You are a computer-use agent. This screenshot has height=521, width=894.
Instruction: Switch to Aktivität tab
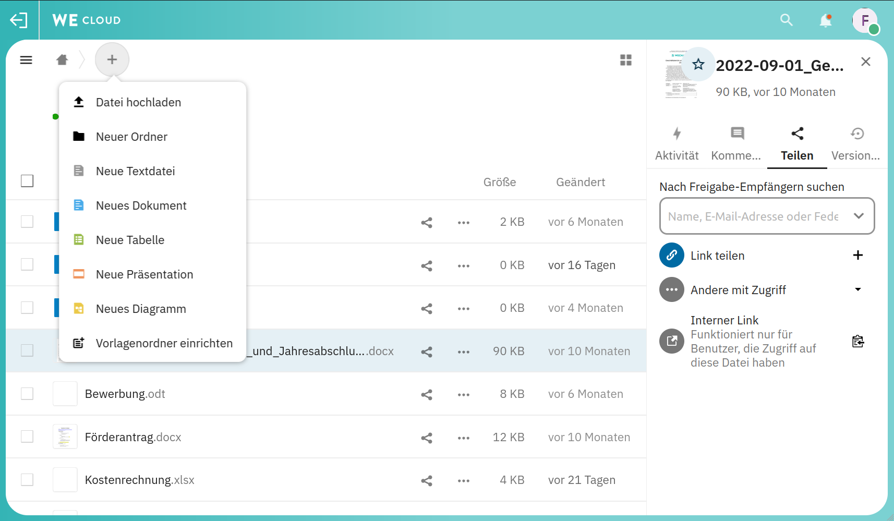(x=677, y=144)
